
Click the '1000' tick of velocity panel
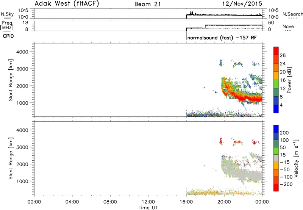22,181
